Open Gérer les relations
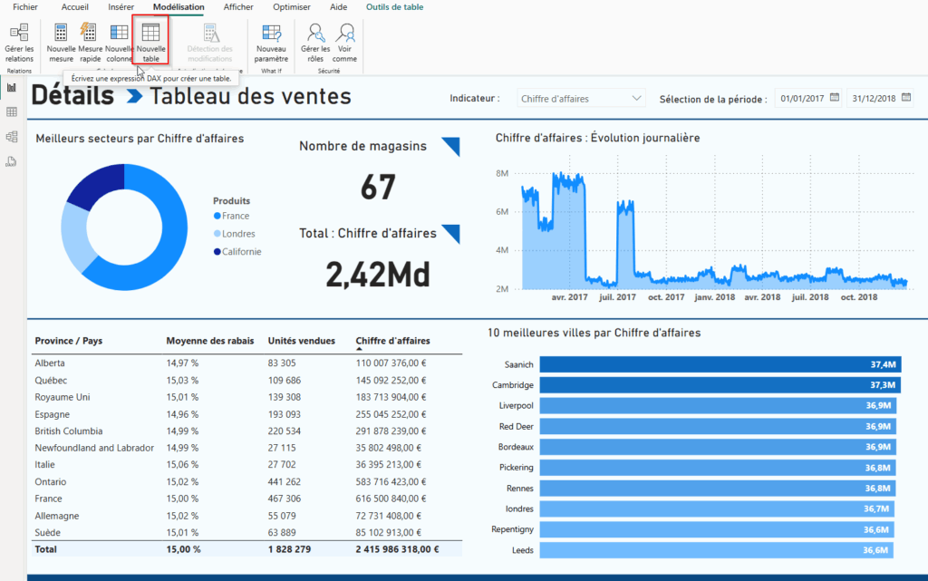 (18, 42)
